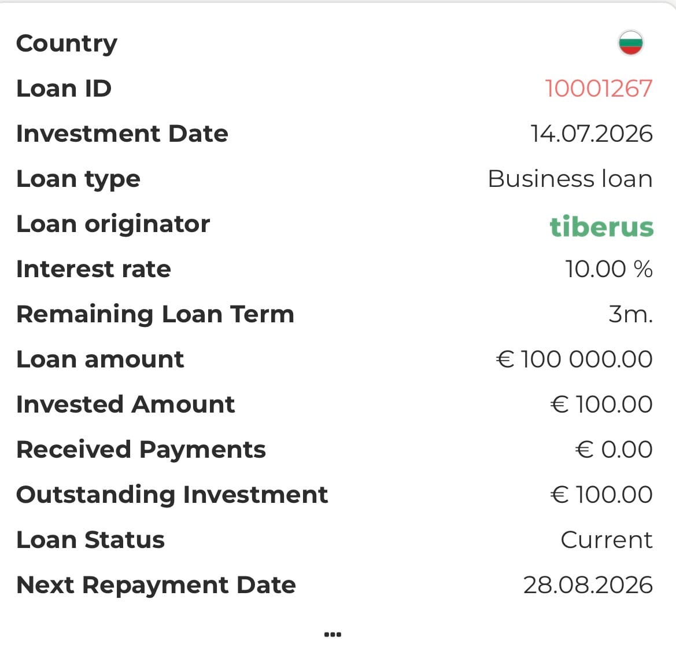This screenshot has height=662, width=676.
Task: Click the Bulgaria country flag icon
Action: pos(631,43)
